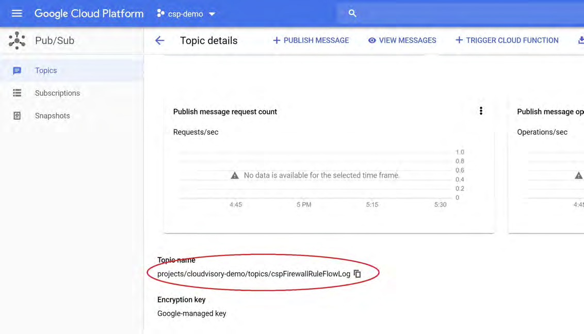This screenshot has width=584, height=334.
Task: Click the Encryption key label
Action: pyautogui.click(x=182, y=299)
